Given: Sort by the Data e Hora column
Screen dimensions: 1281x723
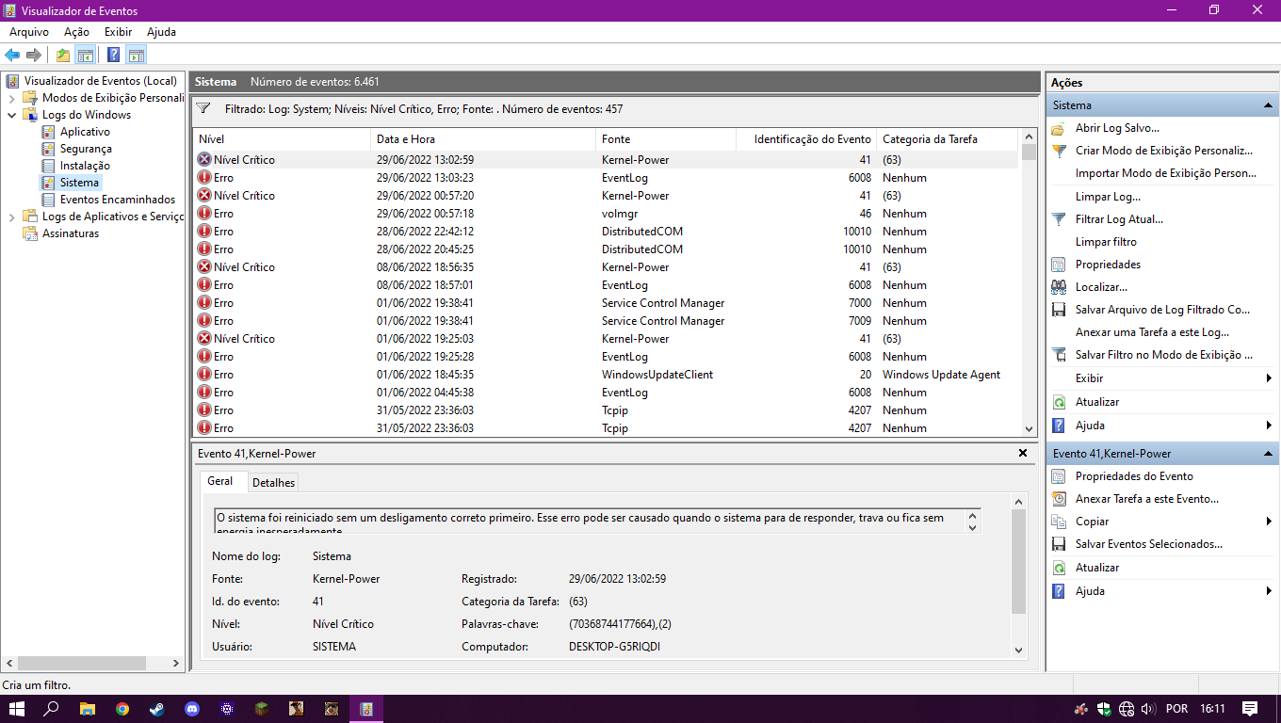Looking at the screenshot, I should 483,139.
